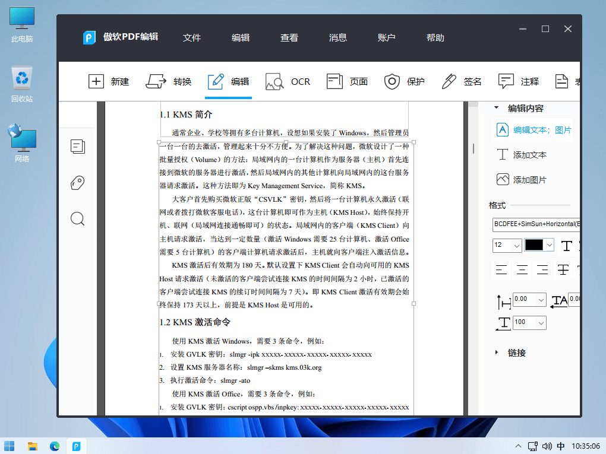Open the 文件 menu
This screenshot has height=454, width=606.
[x=192, y=37]
